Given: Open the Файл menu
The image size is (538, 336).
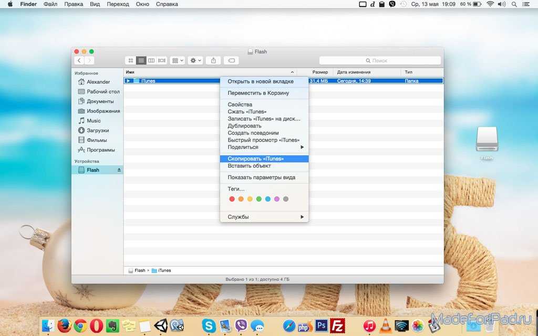Looking at the screenshot, I should (x=50, y=4).
